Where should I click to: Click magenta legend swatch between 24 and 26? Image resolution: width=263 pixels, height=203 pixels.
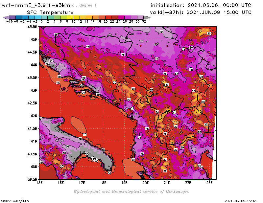[x=121, y=17]
